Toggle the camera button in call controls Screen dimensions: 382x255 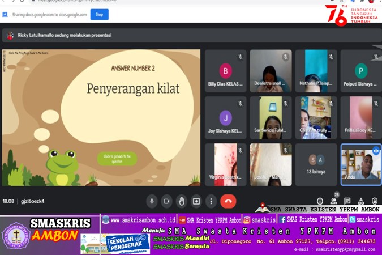[x=166, y=201]
